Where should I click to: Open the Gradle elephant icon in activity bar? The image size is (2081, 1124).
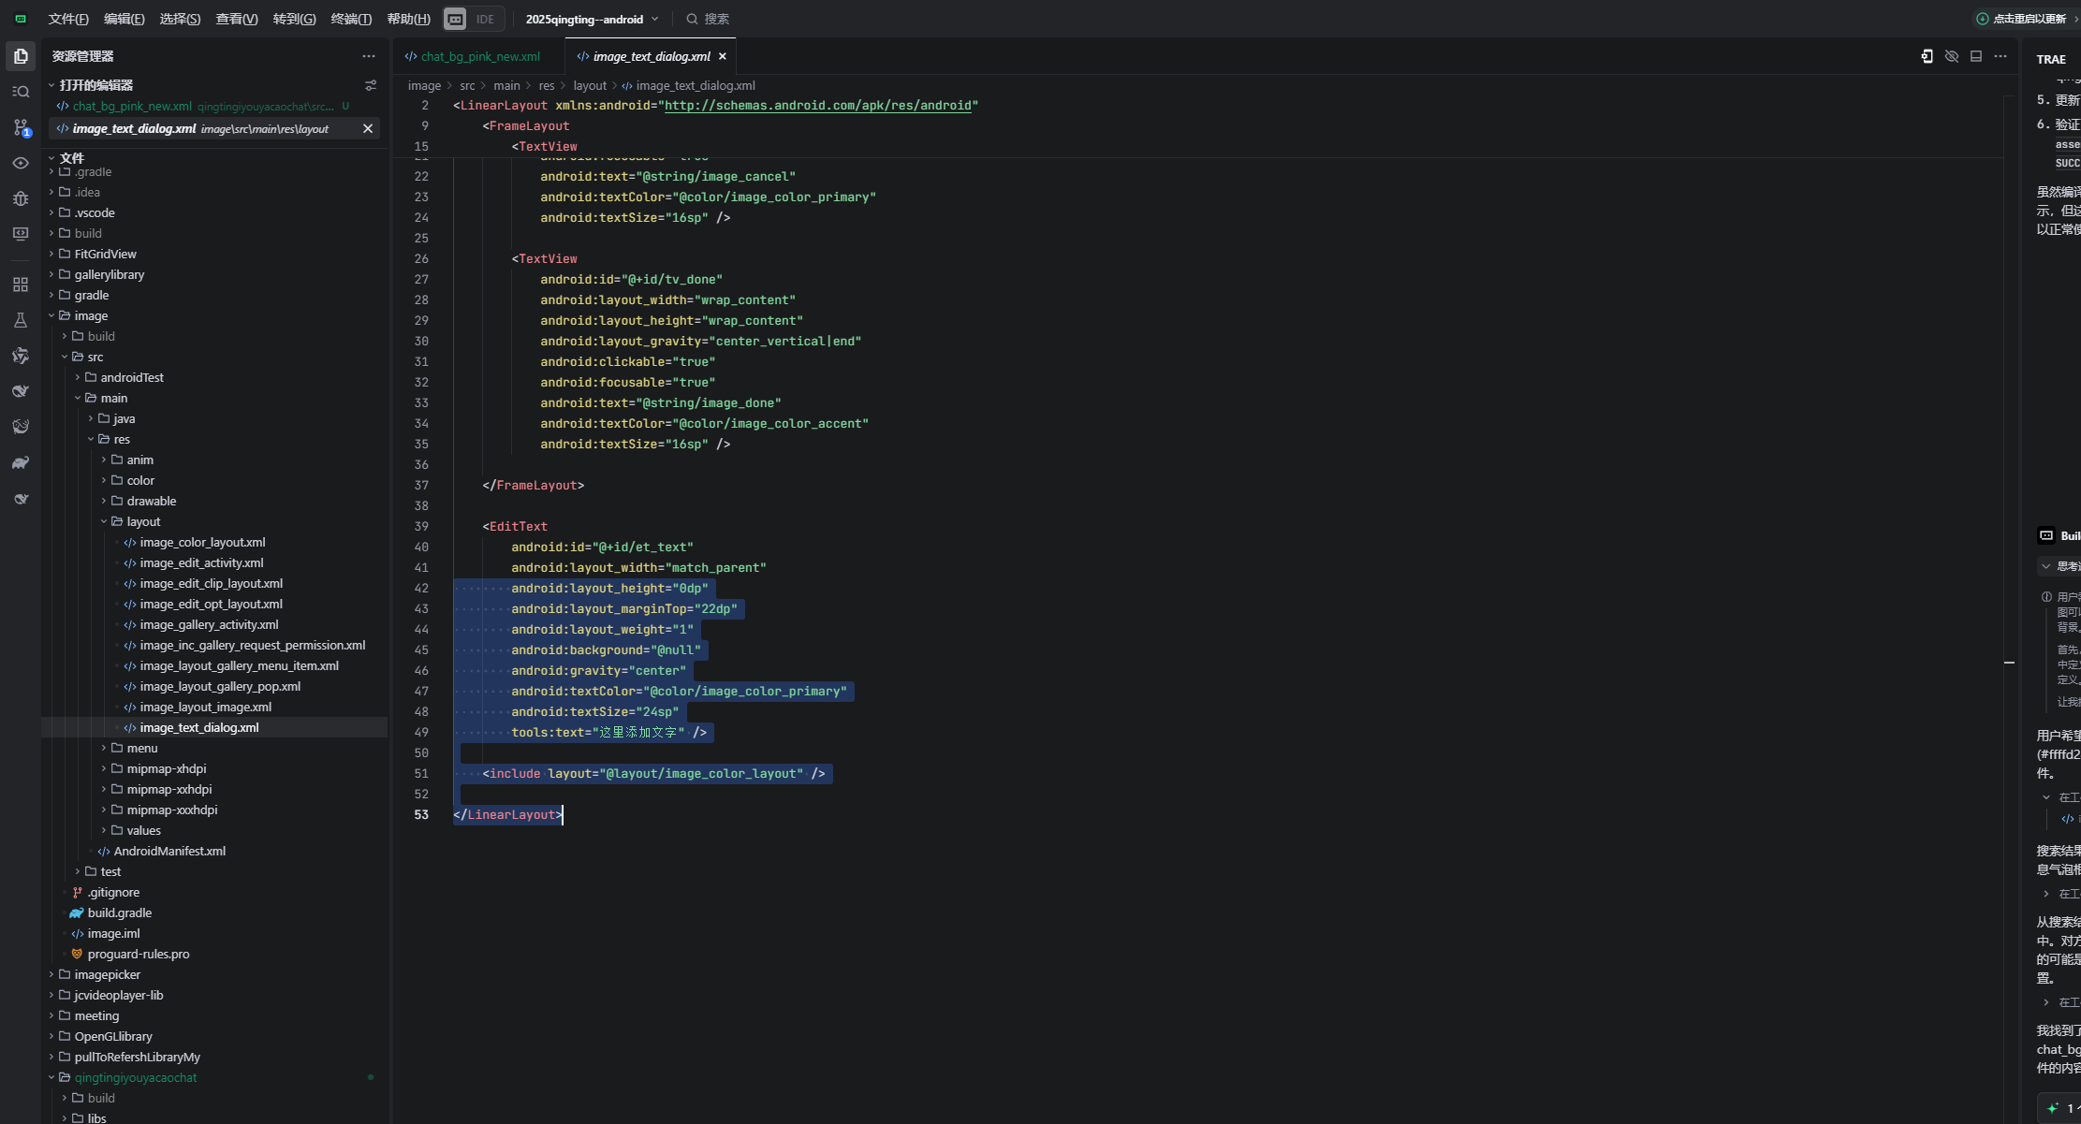[x=21, y=462]
